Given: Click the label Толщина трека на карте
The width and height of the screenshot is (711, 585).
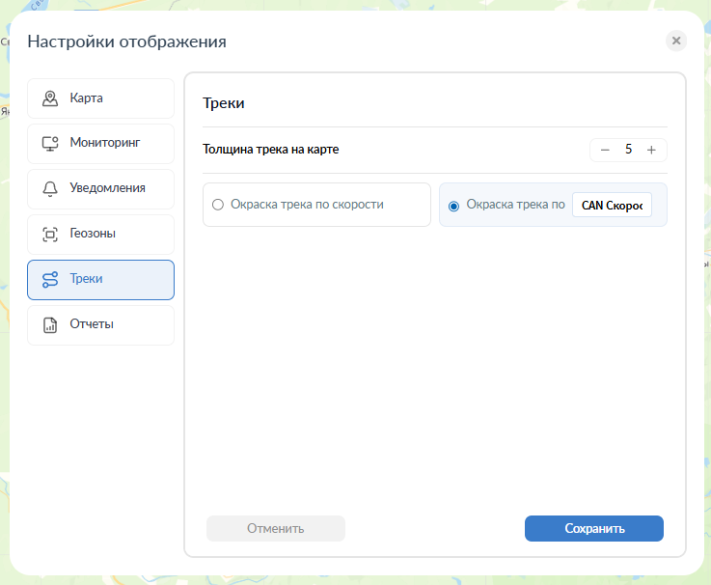Looking at the screenshot, I should [x=271, y=150].
